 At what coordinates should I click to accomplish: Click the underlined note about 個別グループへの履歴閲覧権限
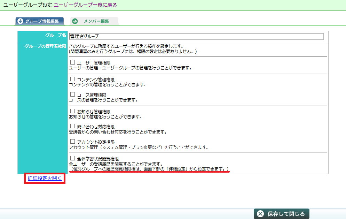[x=149, y=169]
